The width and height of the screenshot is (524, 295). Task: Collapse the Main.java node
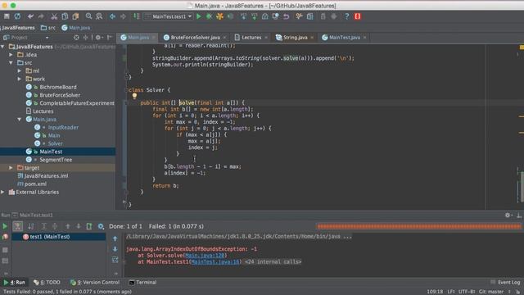19,119
